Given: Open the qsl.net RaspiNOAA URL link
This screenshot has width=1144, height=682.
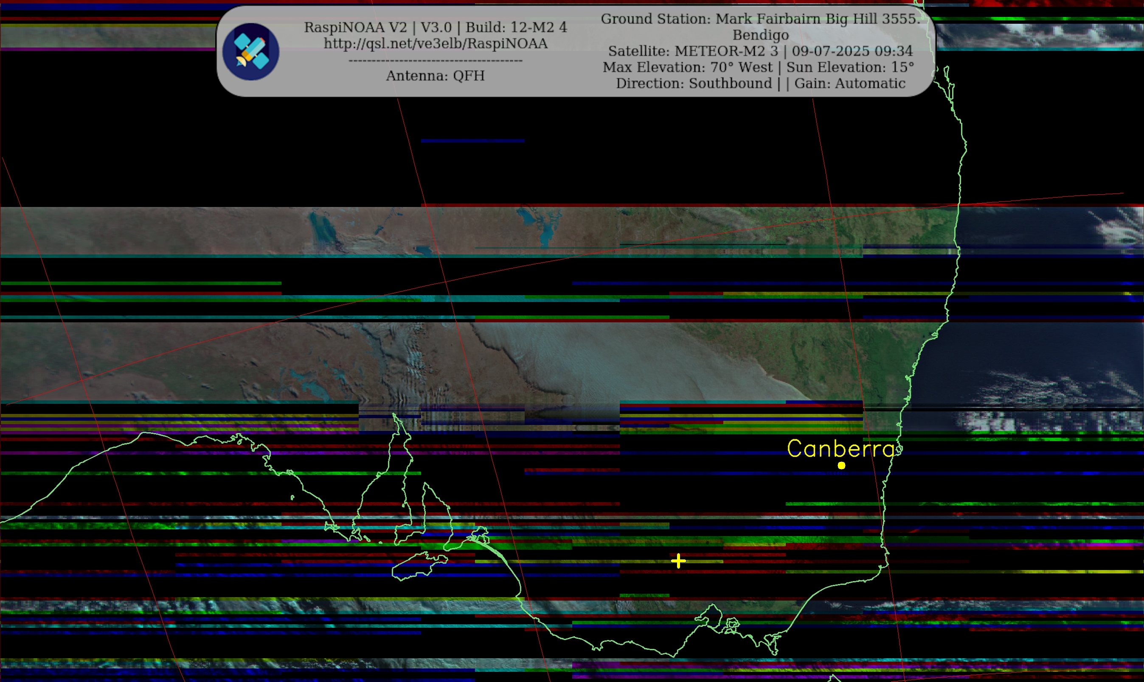Looking at the screenshot, I should (435, 44).
